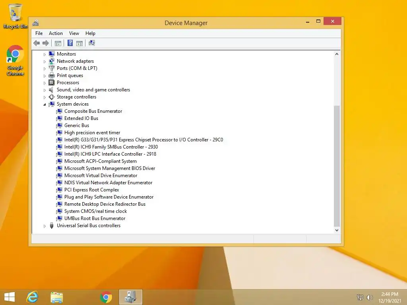This screenshot has height=305, width=407.
Task: Click the Print queues printer icon
Action: pos(52,75)
